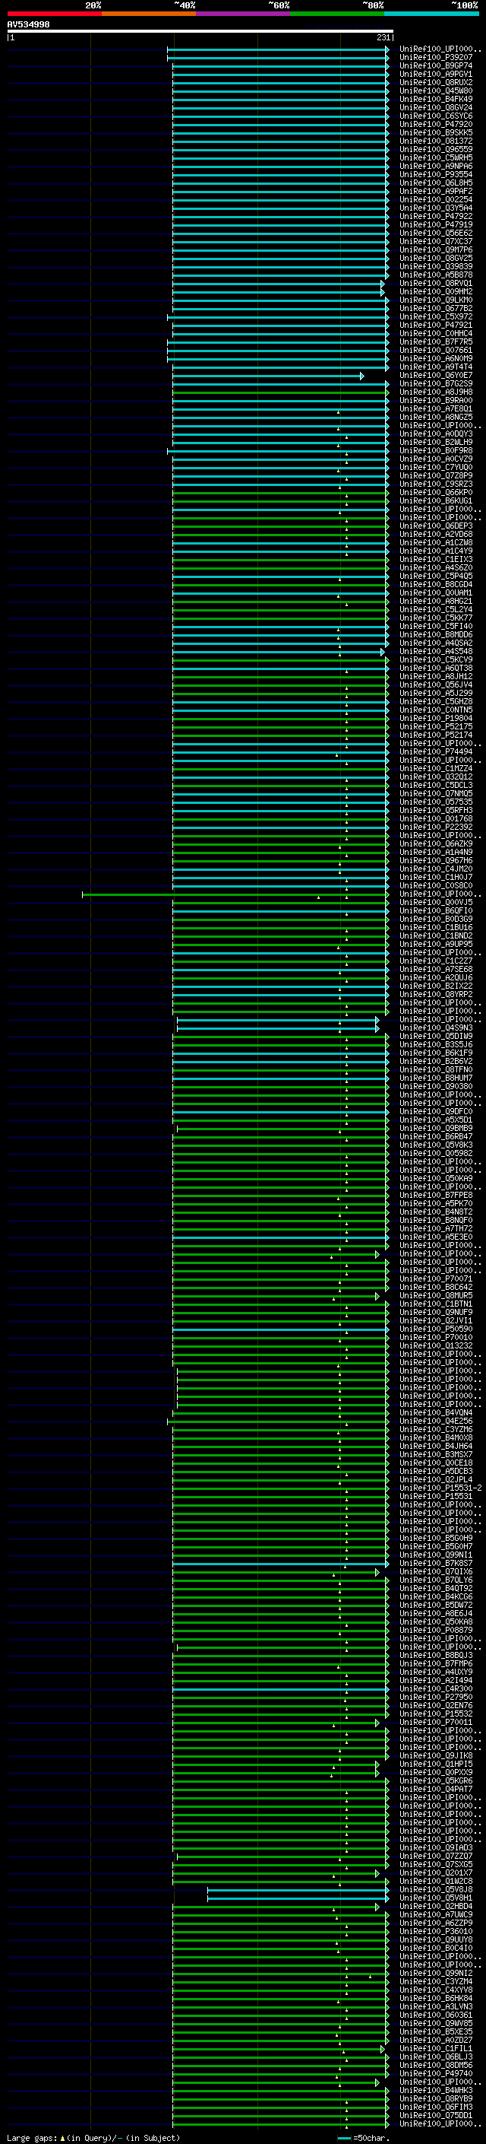The image size is (486, 2144).
Task: Select the short cyan bar for UniRef100_Q5V8J8
Action: tap(298, 1890)
